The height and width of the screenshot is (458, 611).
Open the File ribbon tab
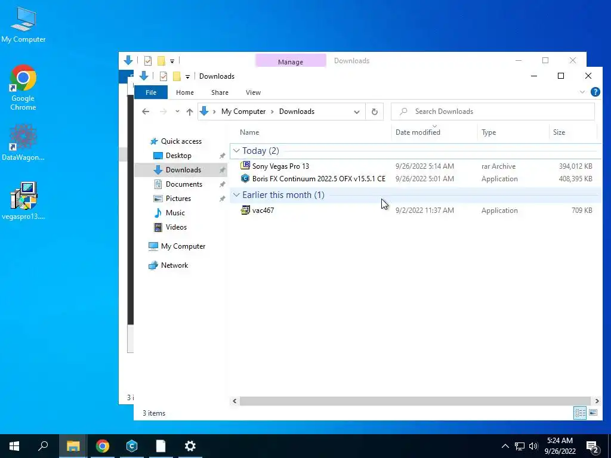[x=151, y=92]
